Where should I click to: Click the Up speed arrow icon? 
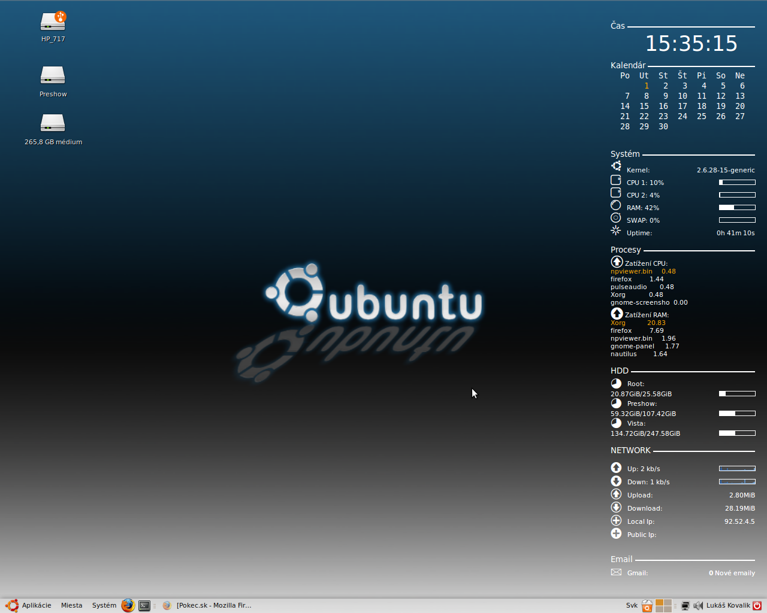coord(616,468)
